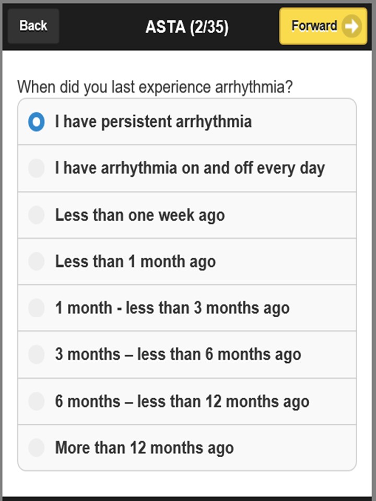Click the 'I have persistent arrhythmia' option text
Viewport: 376px width, 501px height.
click(x=154, y=122)
